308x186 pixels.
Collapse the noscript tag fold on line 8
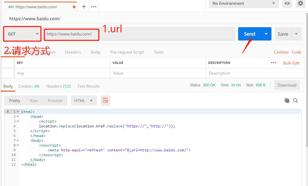coord(18,145)
